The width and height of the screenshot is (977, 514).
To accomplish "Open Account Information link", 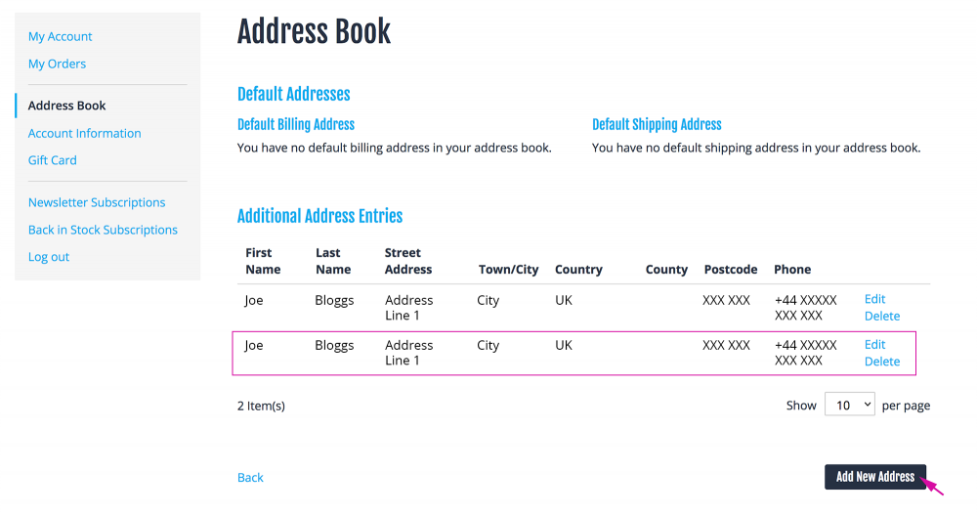I will [84, 133].
